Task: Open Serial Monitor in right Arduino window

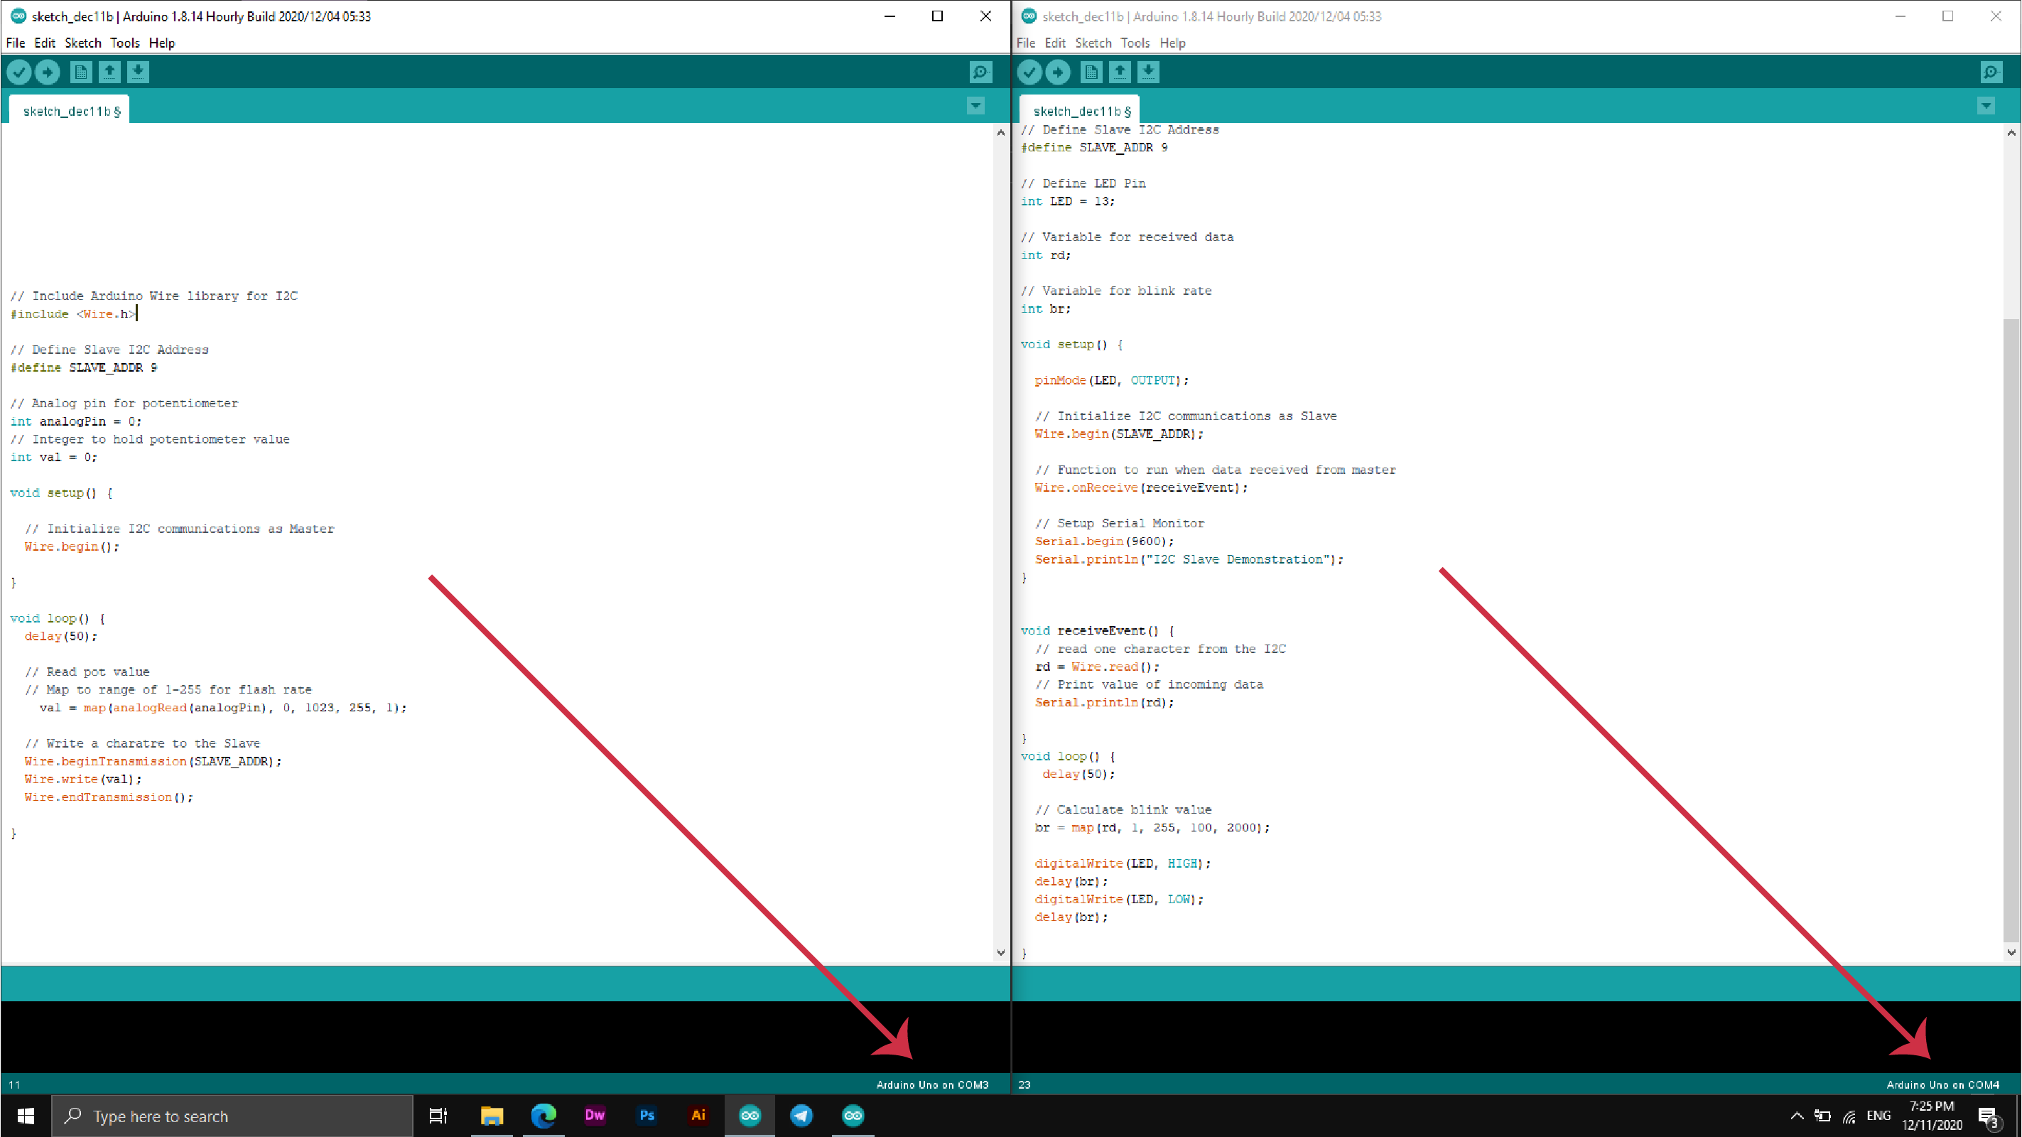Action: [1991, 72]
